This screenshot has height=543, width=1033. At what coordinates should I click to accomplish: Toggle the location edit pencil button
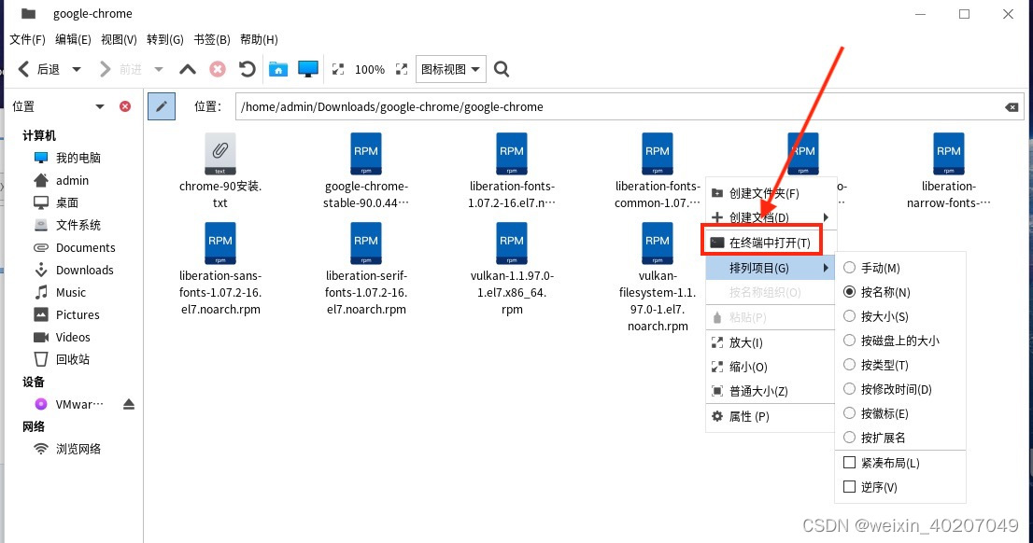tap(162, 106)
